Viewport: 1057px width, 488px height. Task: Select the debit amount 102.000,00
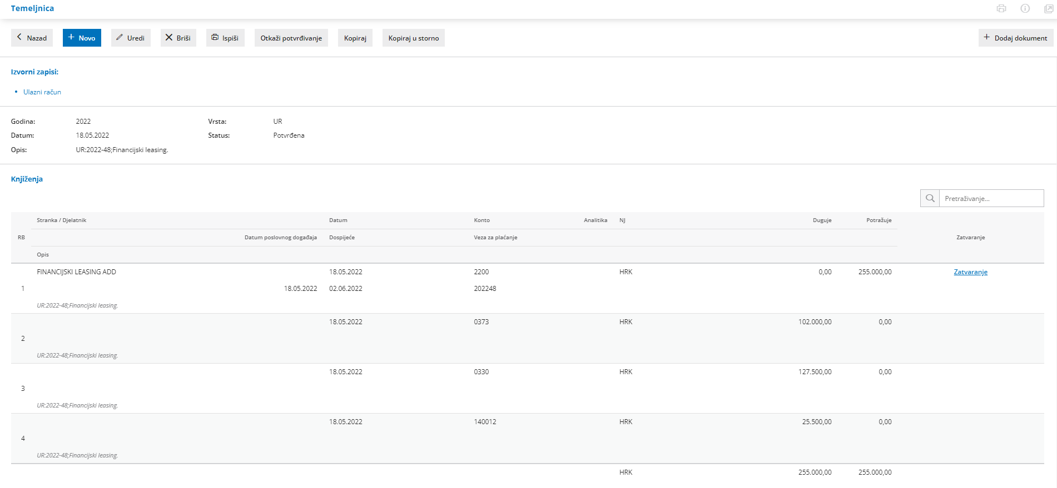coord(815,322)
